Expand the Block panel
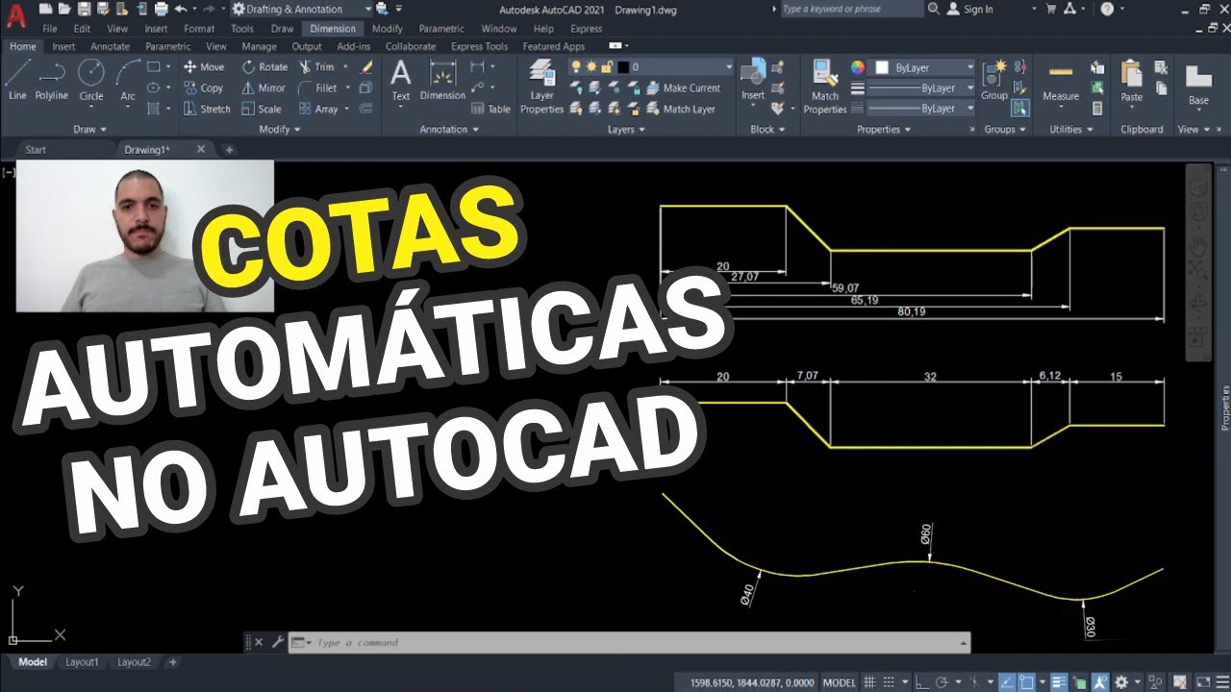This screenshot has width=1231, height=692. (766, 129)
